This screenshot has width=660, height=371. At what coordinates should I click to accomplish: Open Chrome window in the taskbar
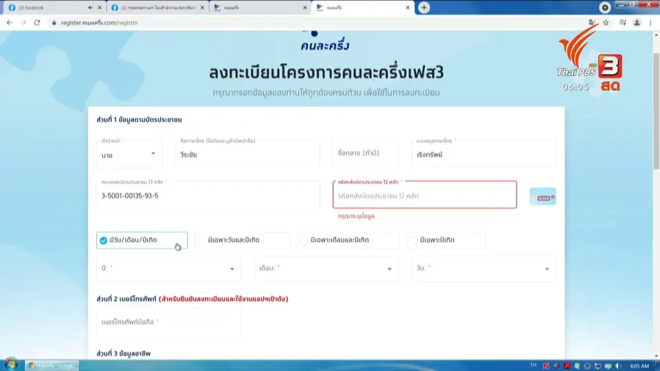coord(52,366)
